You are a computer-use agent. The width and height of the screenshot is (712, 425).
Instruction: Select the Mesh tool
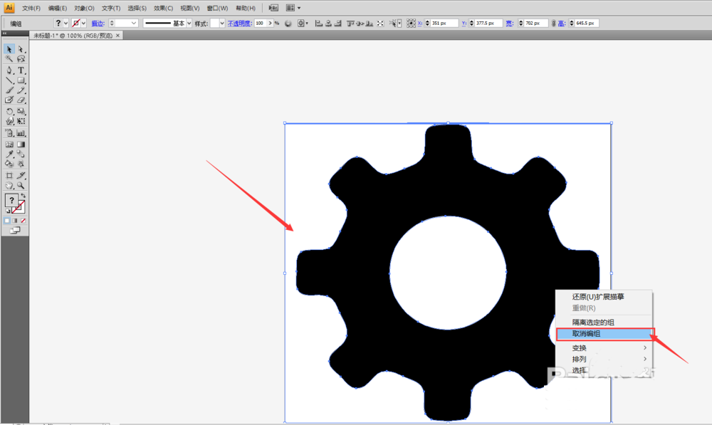[x=9, y=145]
